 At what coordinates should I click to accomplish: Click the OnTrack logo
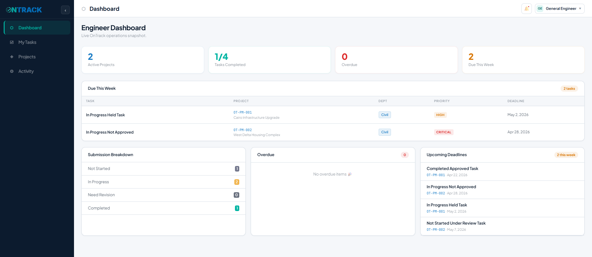24,10
